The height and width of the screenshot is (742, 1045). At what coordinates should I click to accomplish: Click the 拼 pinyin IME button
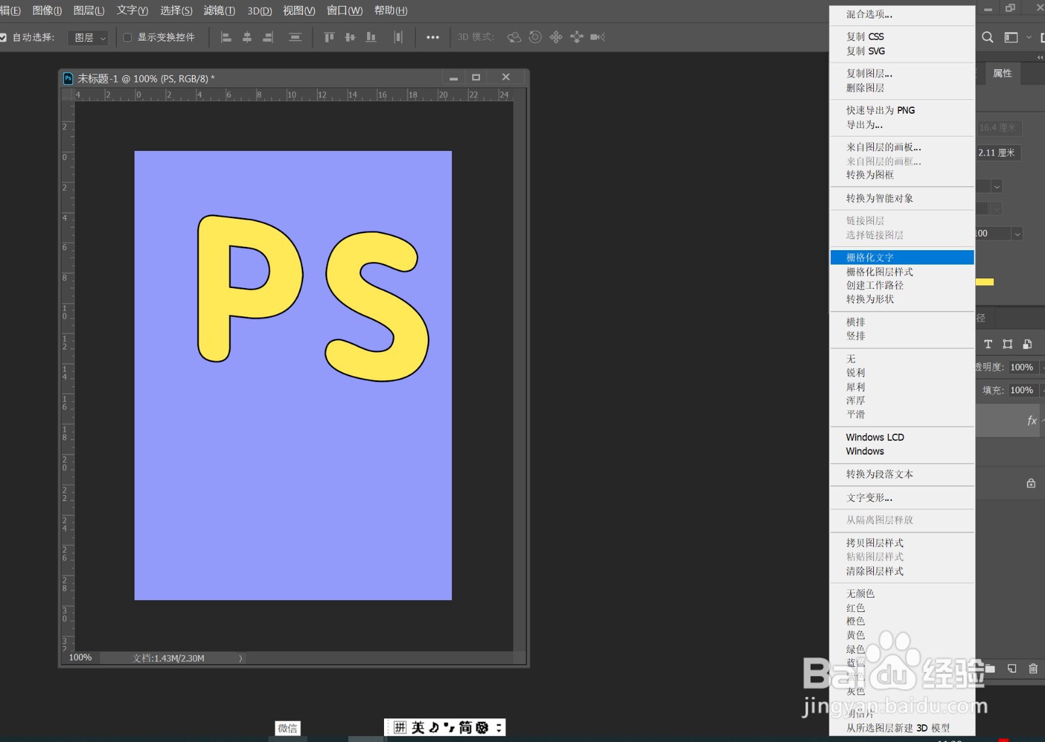[x=400, y=728]
